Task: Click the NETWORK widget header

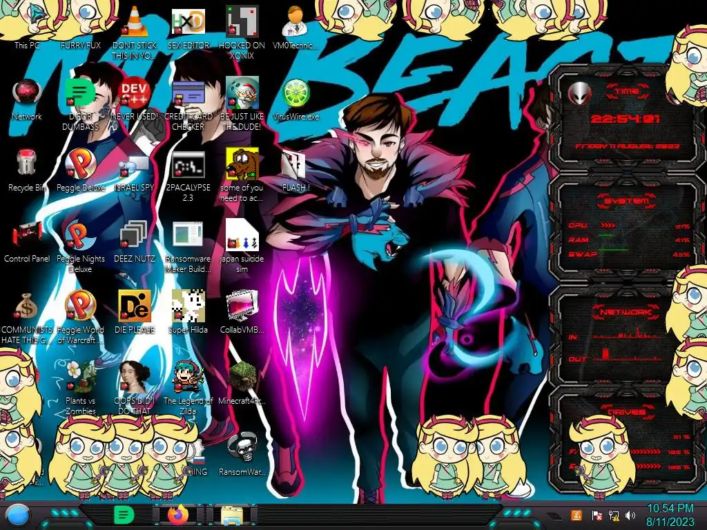Action: tap(626, 311)
